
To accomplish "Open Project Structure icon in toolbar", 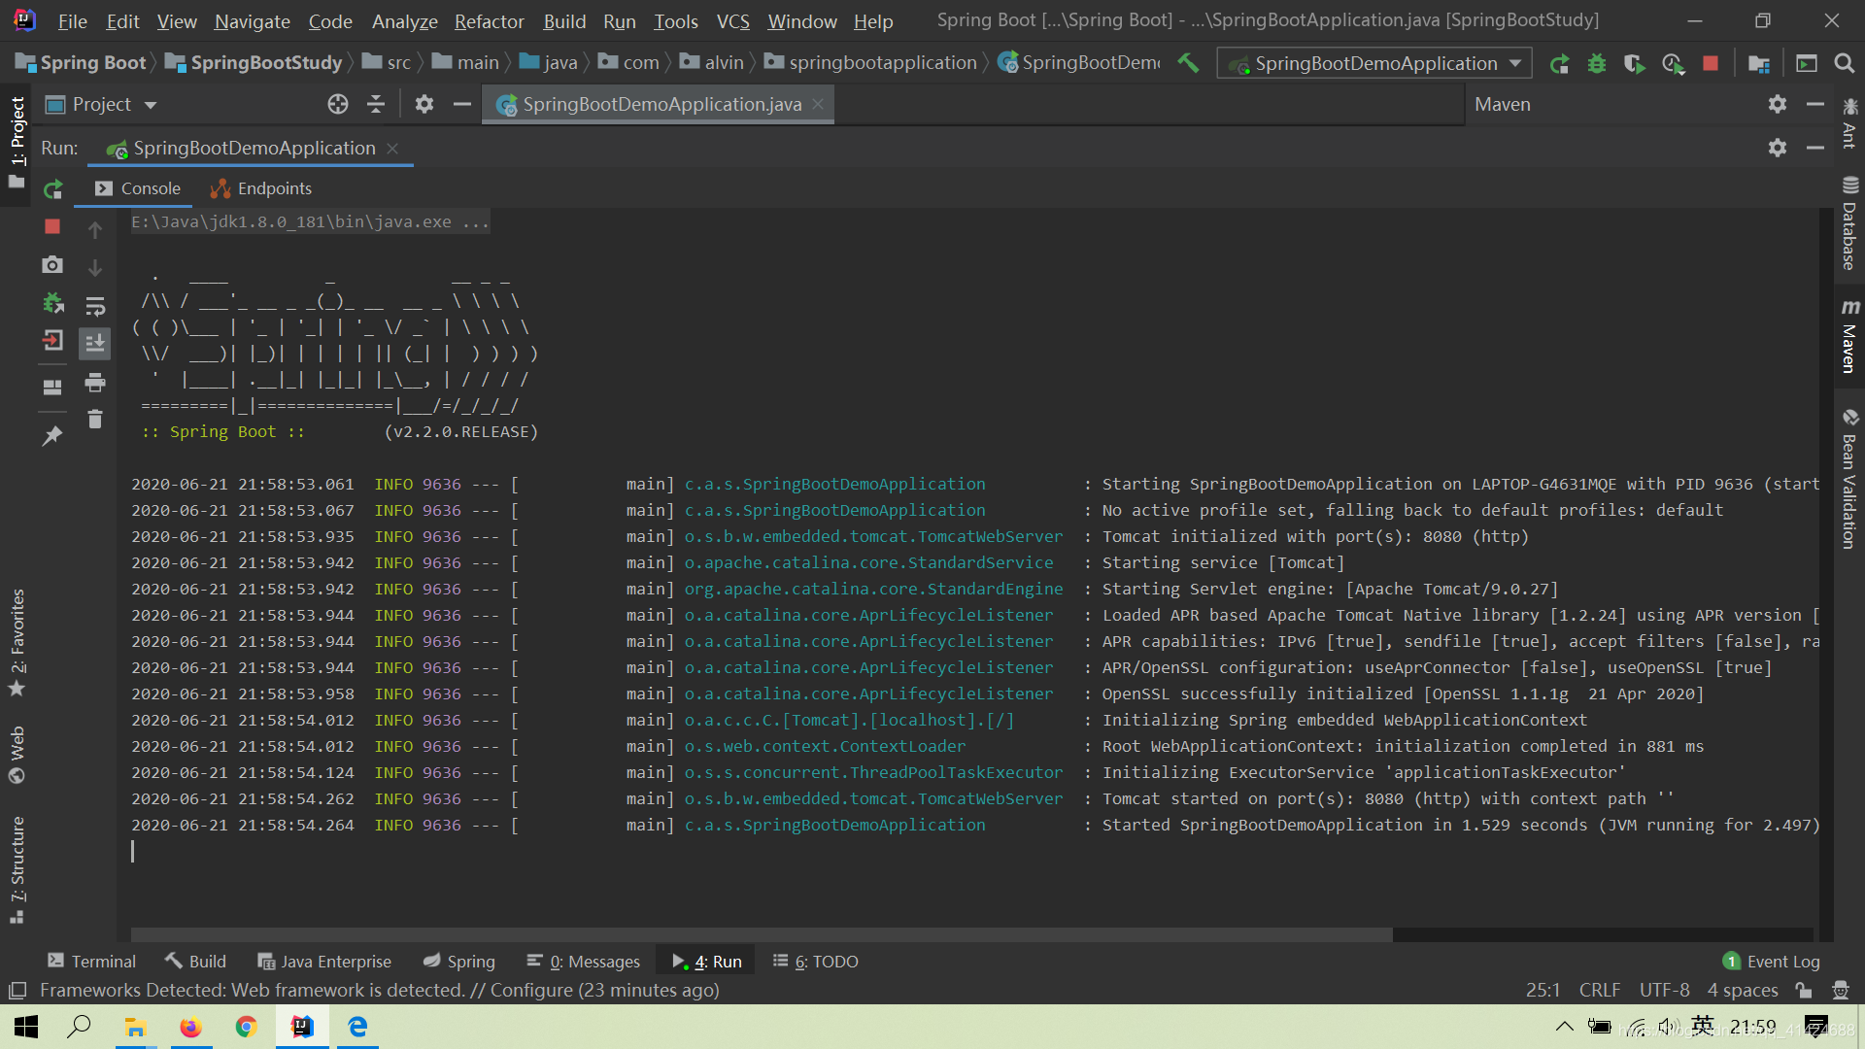I will click(1758, 63).
